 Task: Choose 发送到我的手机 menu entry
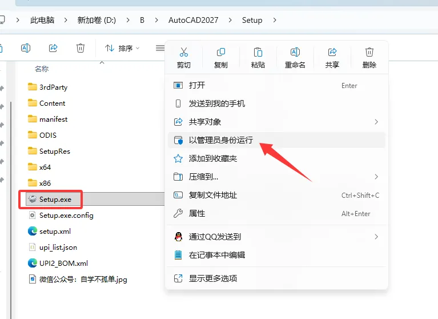(276, 103)
